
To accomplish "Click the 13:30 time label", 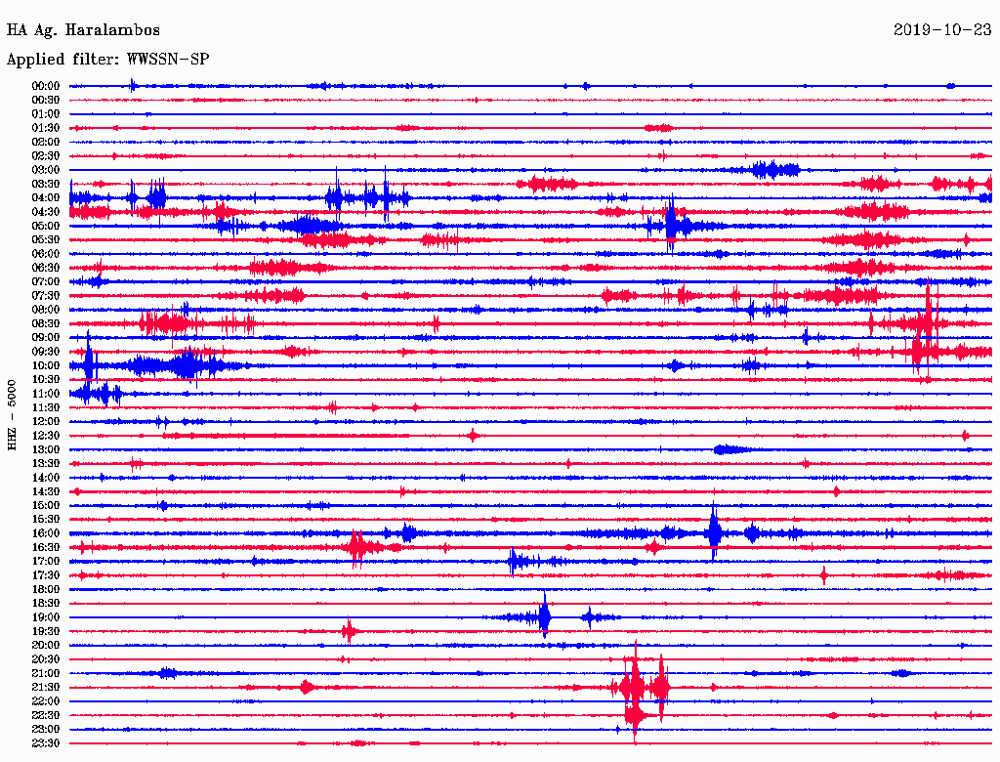I will pos(46,463).
